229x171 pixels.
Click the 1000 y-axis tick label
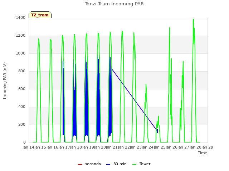click(x=20, y=53)
